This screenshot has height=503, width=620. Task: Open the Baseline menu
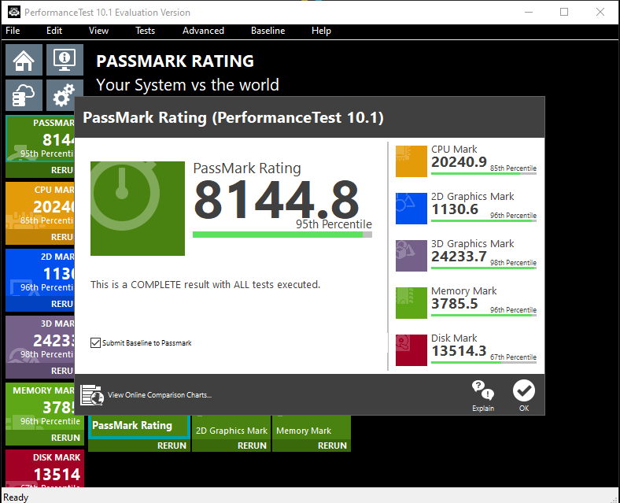[268, 31]
